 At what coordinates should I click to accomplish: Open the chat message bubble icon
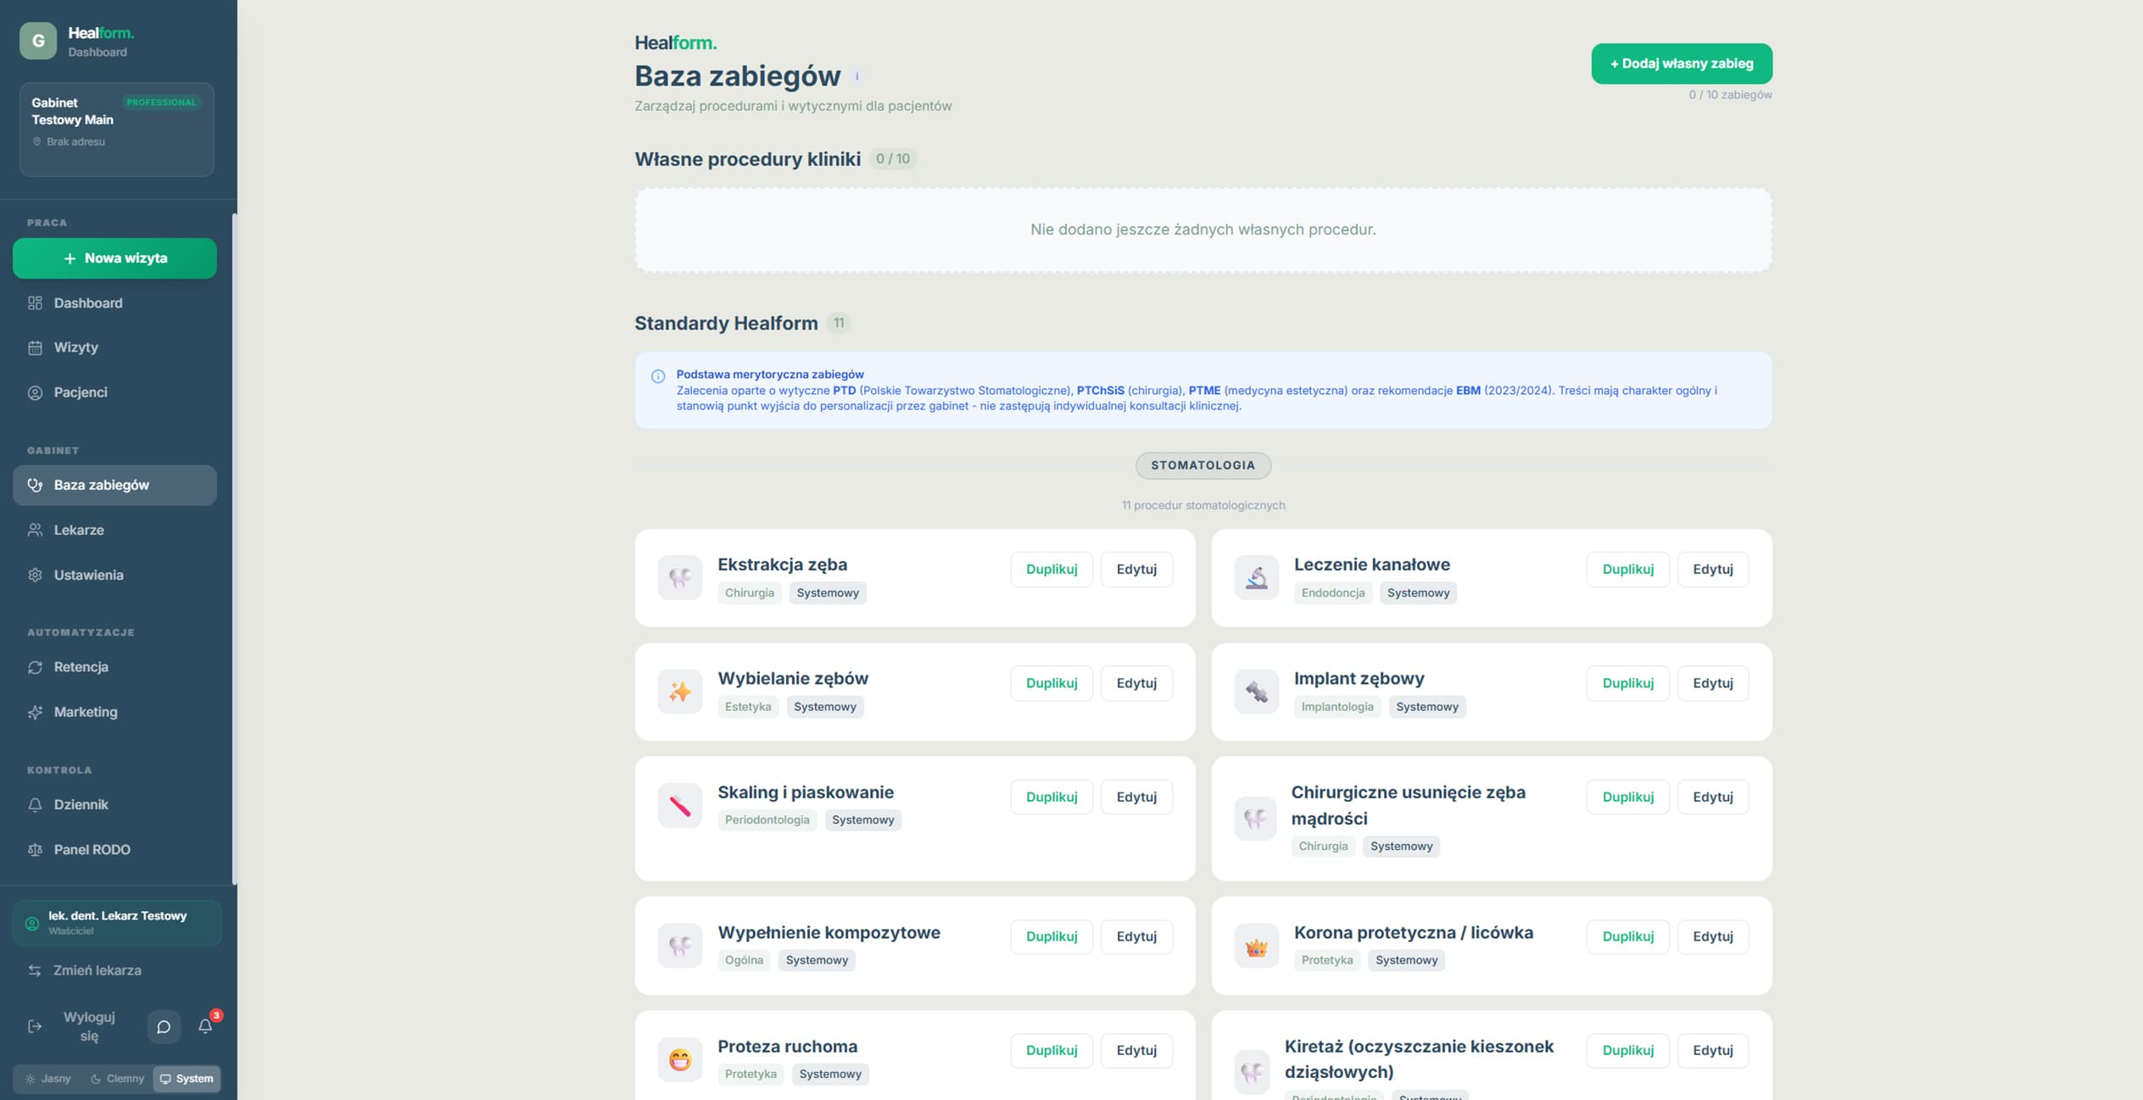[164, 1026]
